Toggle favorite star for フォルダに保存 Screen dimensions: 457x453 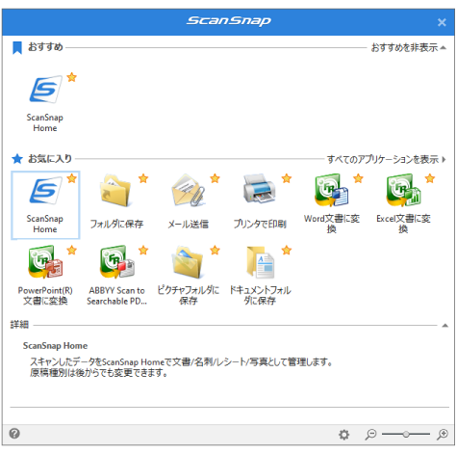(143, 178)
